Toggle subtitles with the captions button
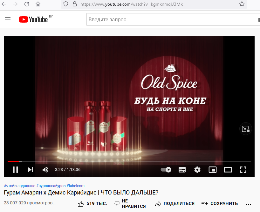The width and height of the screenshot is (260, 212). (182, 170)
